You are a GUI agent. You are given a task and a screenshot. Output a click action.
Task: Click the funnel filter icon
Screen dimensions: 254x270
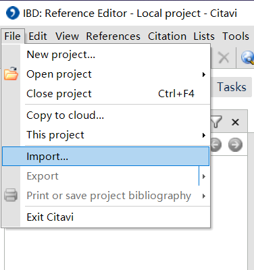coord(216,122)
